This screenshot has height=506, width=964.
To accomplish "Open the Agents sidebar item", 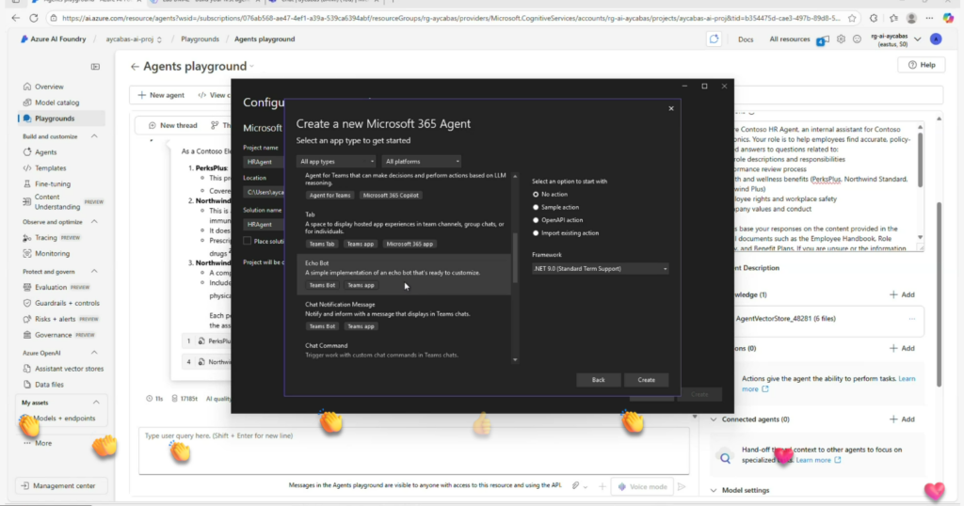I will [45, 151].
